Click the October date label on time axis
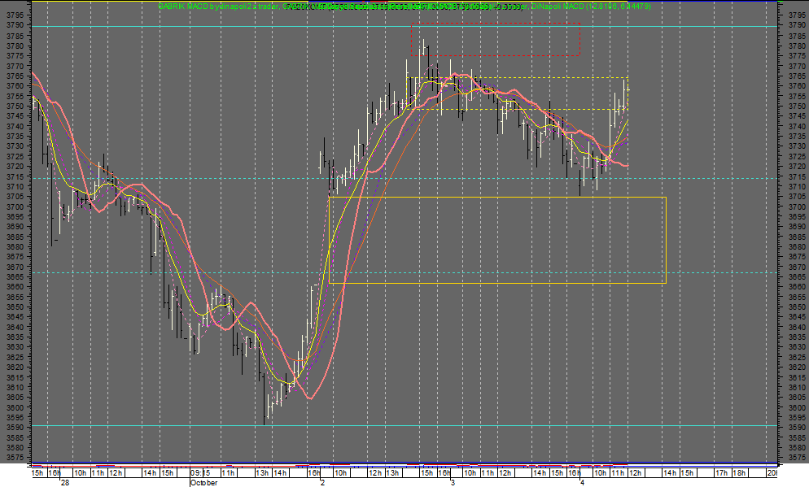Image resolution: width=809 pixels, height=487 pixels. tap(203, 482)
